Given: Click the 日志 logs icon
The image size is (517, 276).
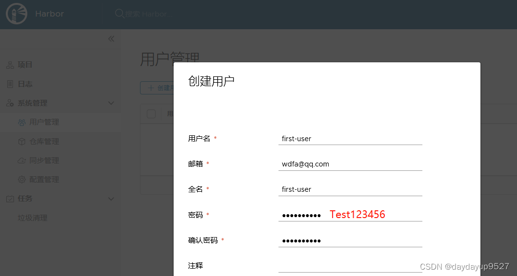Looking at the screenshot, I should click(x=10, y=84).
